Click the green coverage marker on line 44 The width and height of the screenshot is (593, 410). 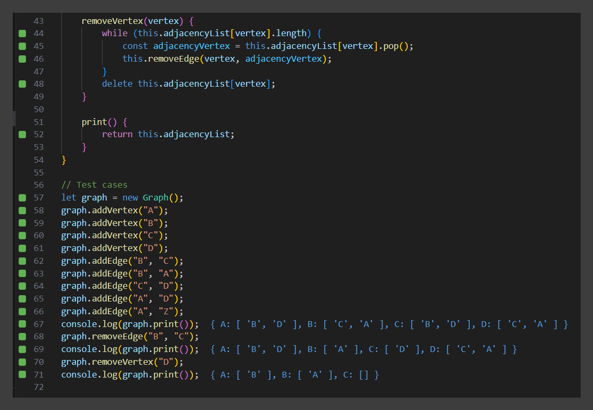pos(22,34)
